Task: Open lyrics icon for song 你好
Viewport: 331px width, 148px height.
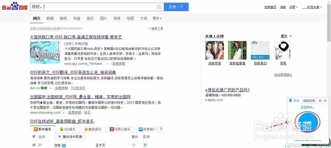Action: coord(145,145)
